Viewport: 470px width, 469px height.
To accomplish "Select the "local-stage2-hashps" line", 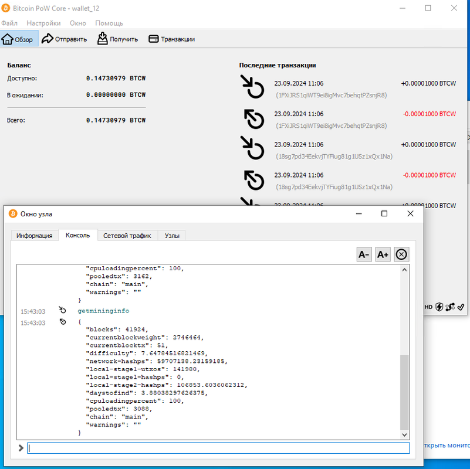I will tap(167, 385).
